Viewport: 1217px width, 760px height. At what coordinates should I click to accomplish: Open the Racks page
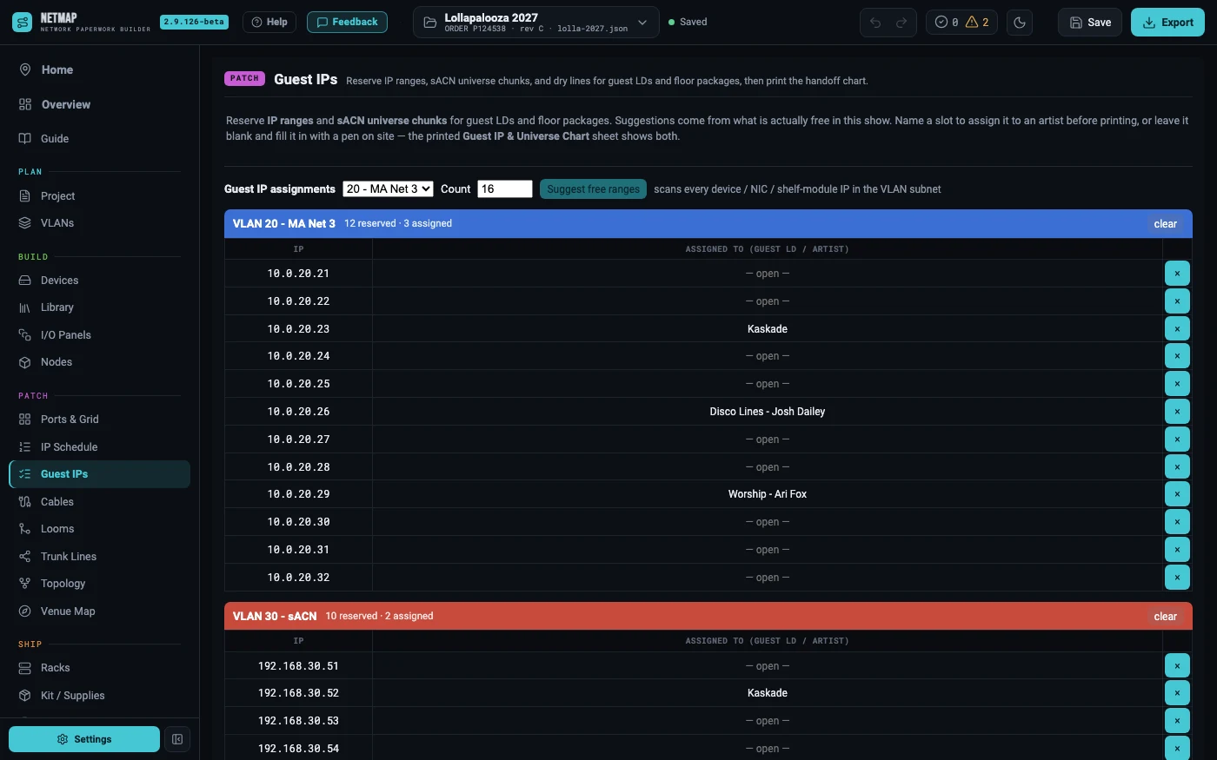tap(99, 668)
